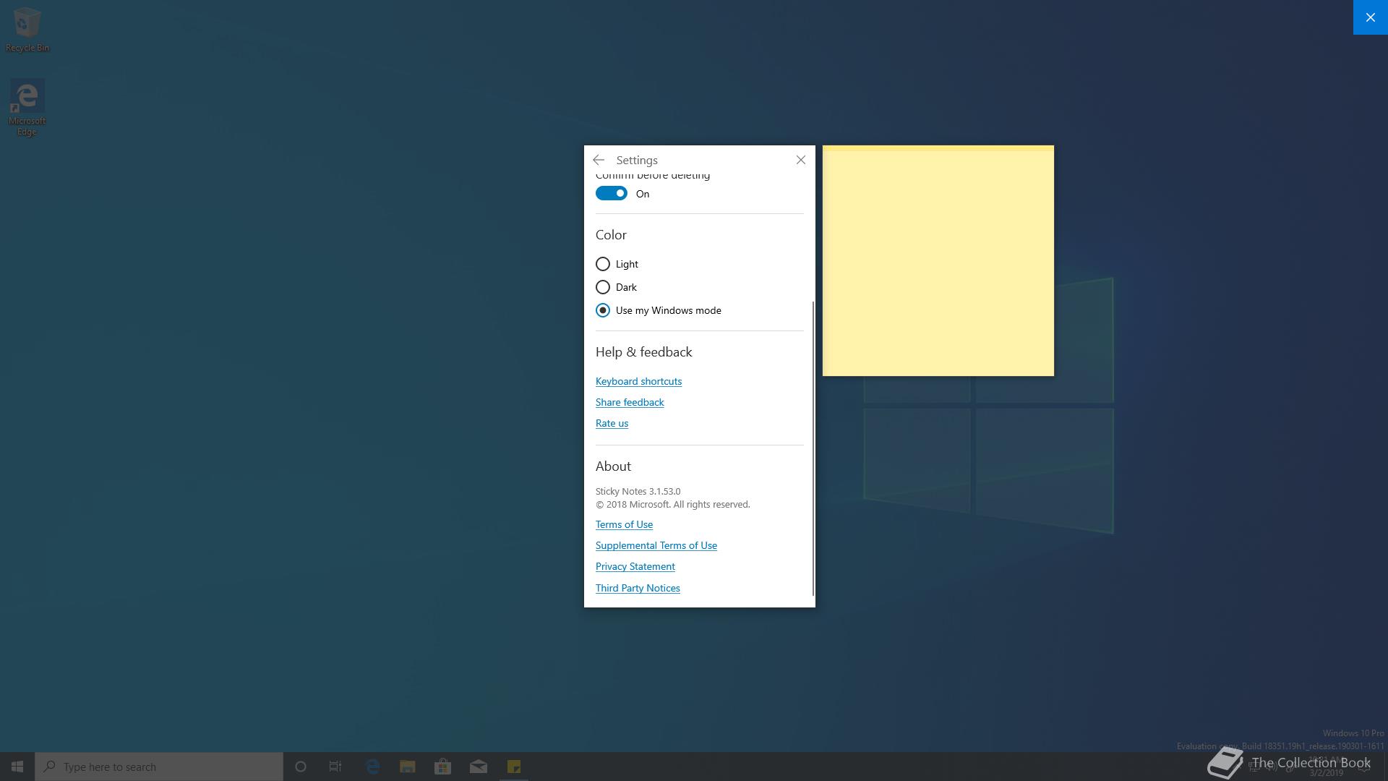This screenshot has height=781, width=1388.
Task: Choose Use my Windows mode option
Action: tap(603, 310)
